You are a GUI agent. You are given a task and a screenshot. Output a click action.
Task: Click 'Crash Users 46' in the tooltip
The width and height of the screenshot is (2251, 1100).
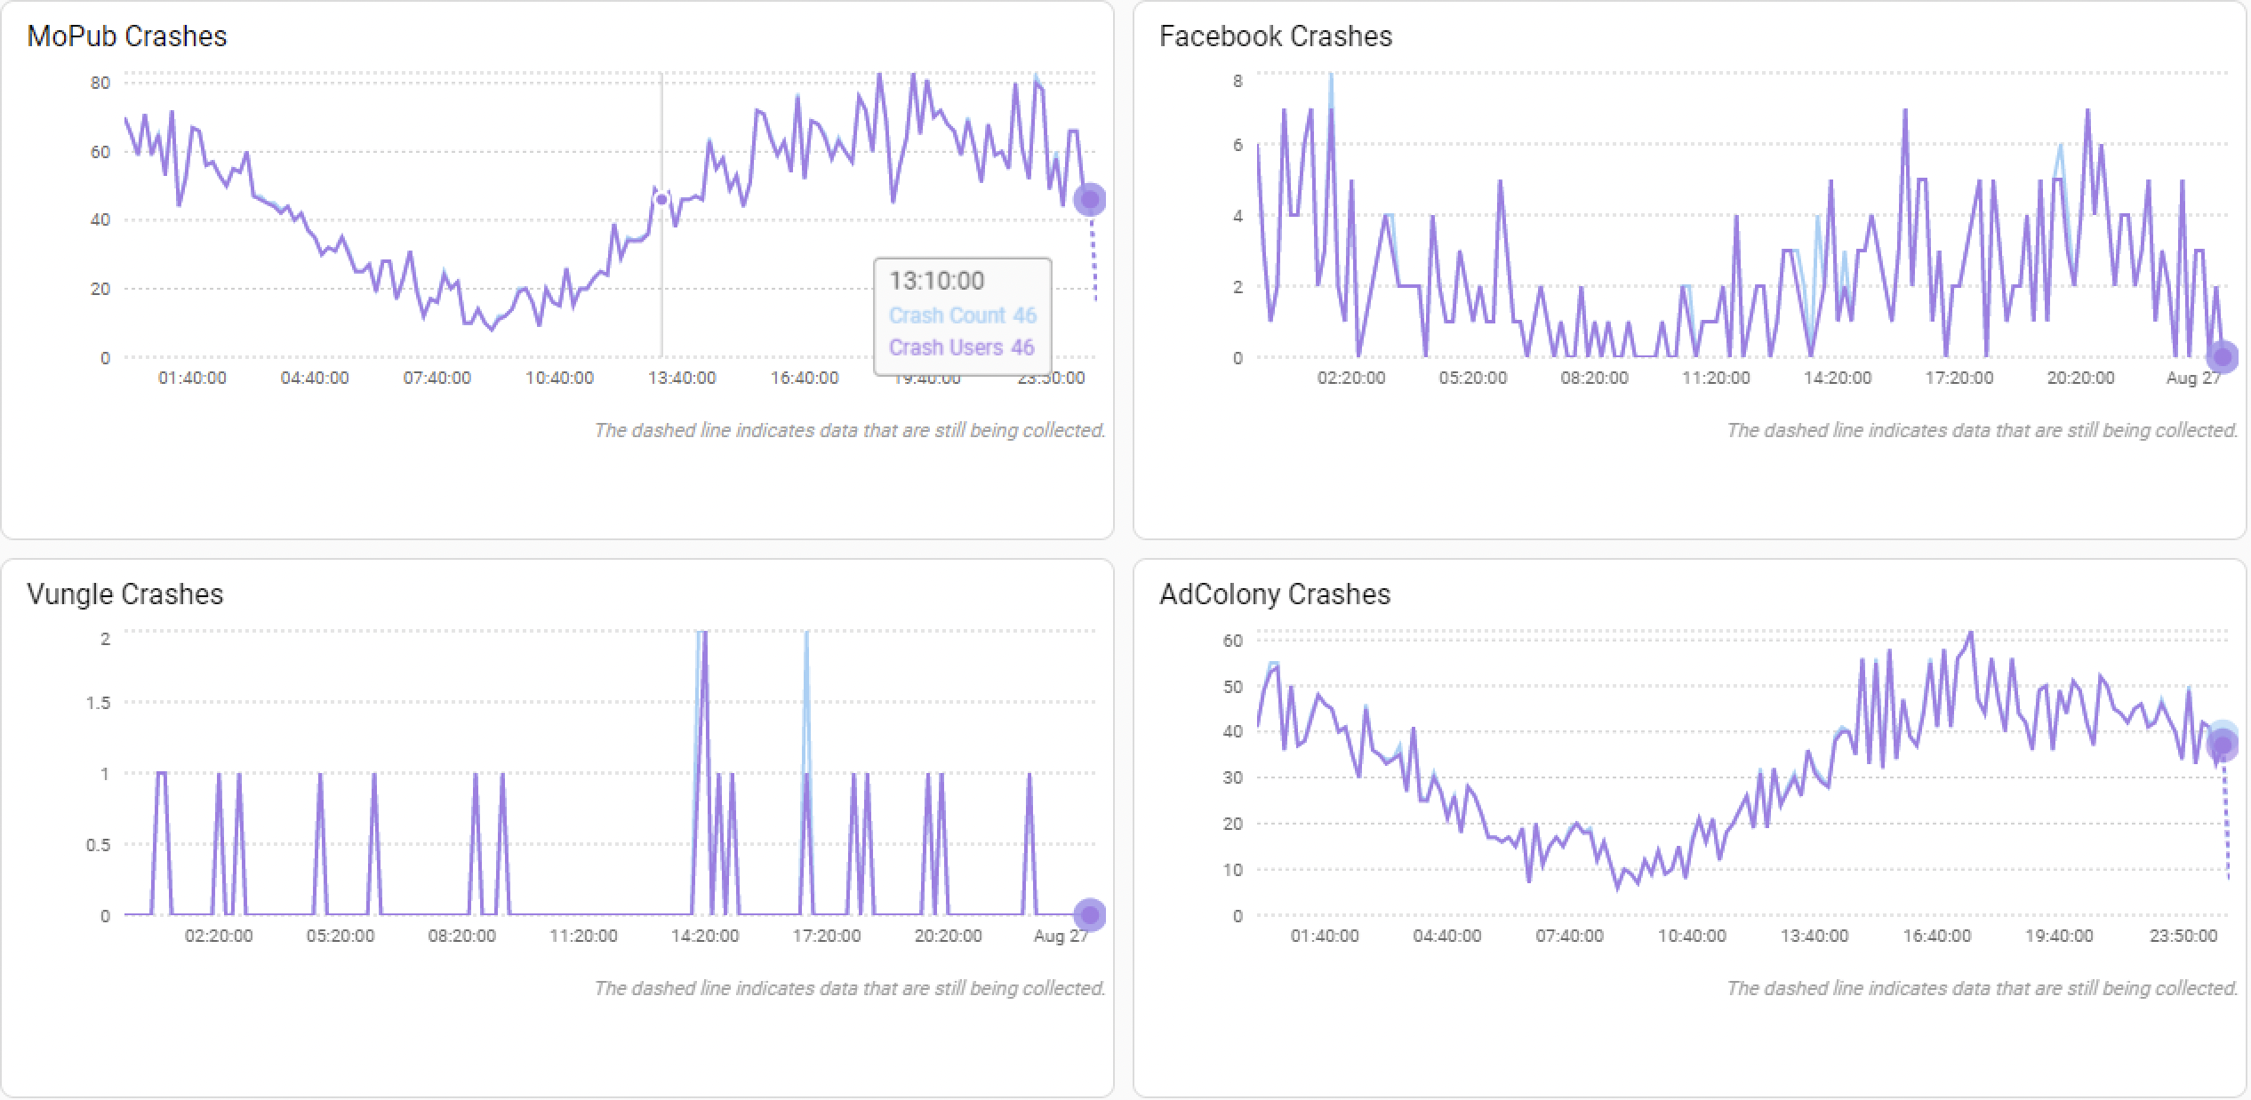click(x=962, y=347)
